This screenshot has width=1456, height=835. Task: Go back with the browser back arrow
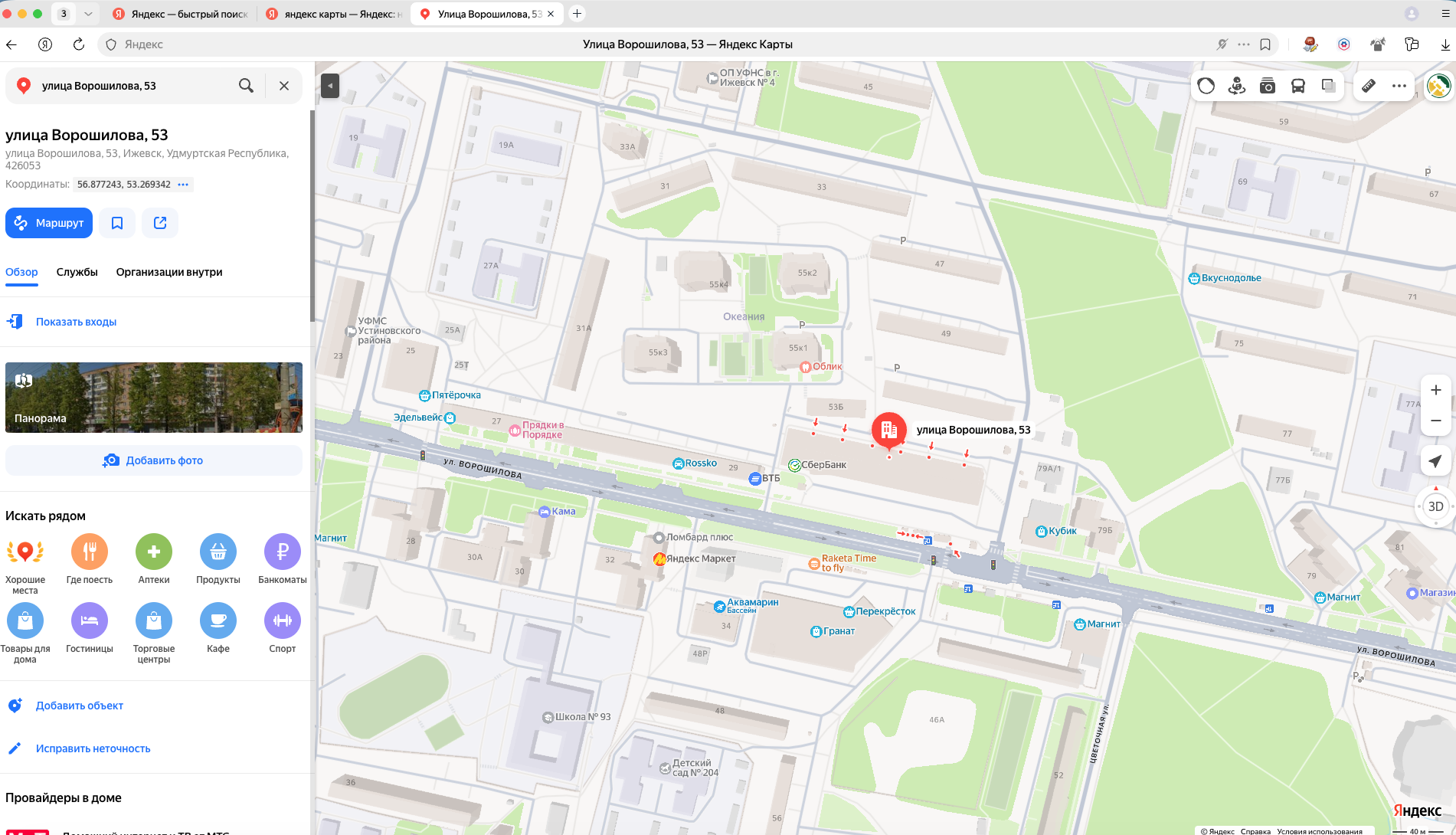point(11,44)
